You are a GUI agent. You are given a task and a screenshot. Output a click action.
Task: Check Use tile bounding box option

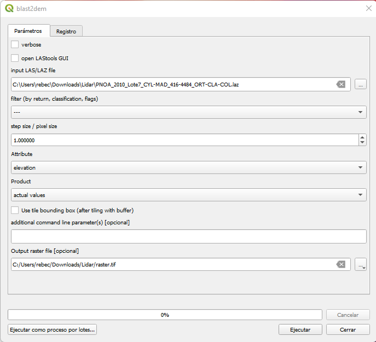(x=15, y=210)
